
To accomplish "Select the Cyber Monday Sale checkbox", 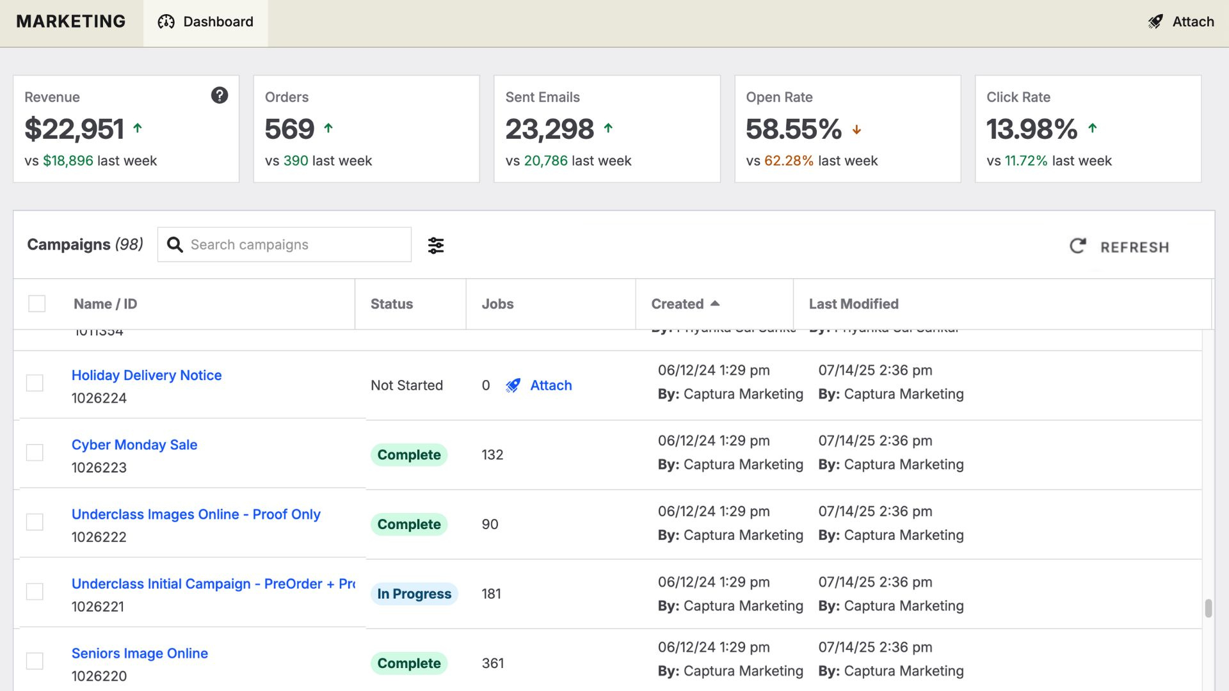I will (x=35, y=453).
